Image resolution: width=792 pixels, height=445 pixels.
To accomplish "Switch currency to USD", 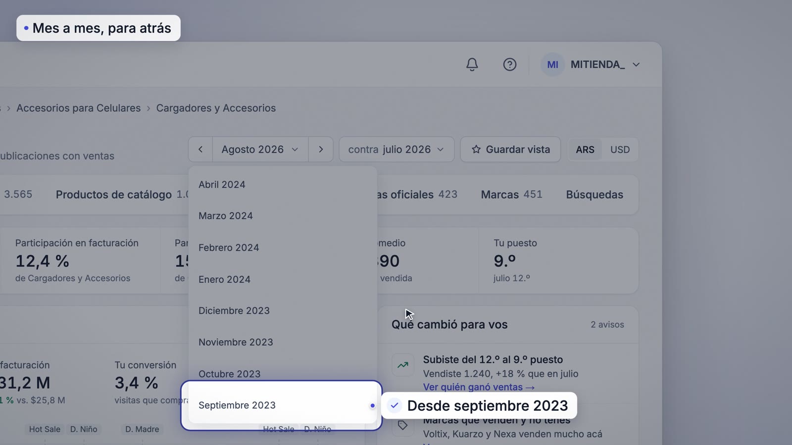I will pos(620,149).
